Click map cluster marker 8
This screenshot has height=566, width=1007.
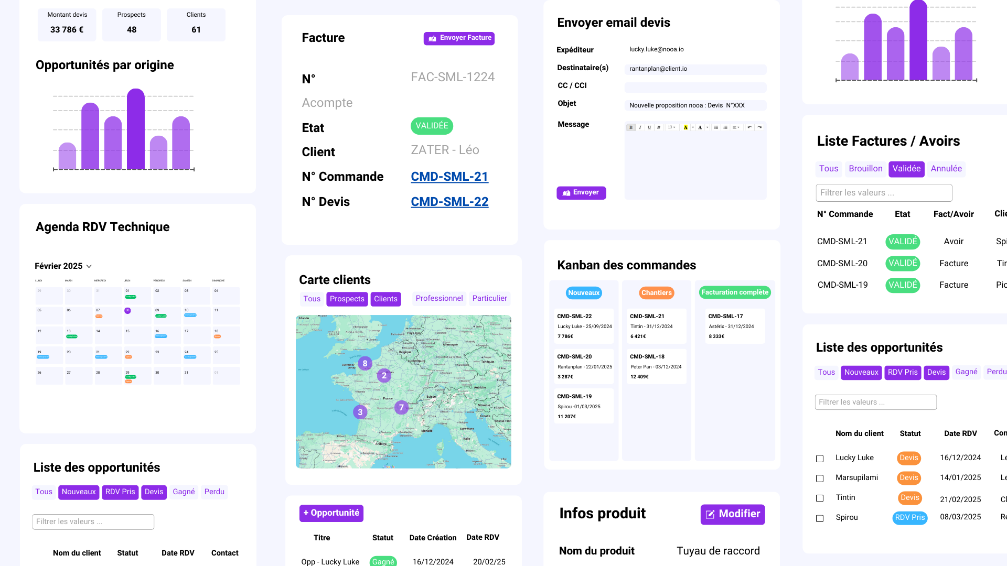[x=365, y=363]
